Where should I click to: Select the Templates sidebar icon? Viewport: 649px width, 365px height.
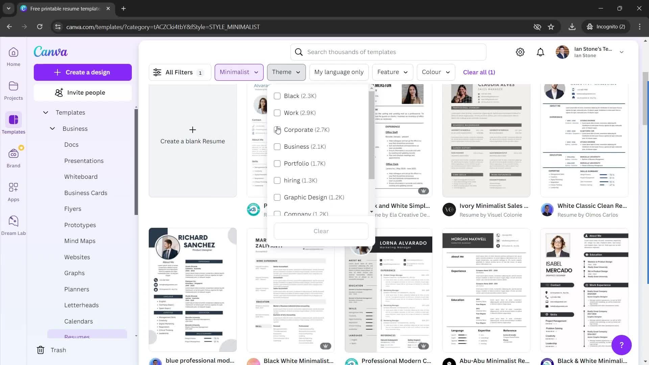[x=14, y=120]
